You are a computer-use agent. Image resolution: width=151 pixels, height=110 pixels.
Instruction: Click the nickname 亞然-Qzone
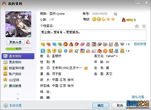point(57,14)
